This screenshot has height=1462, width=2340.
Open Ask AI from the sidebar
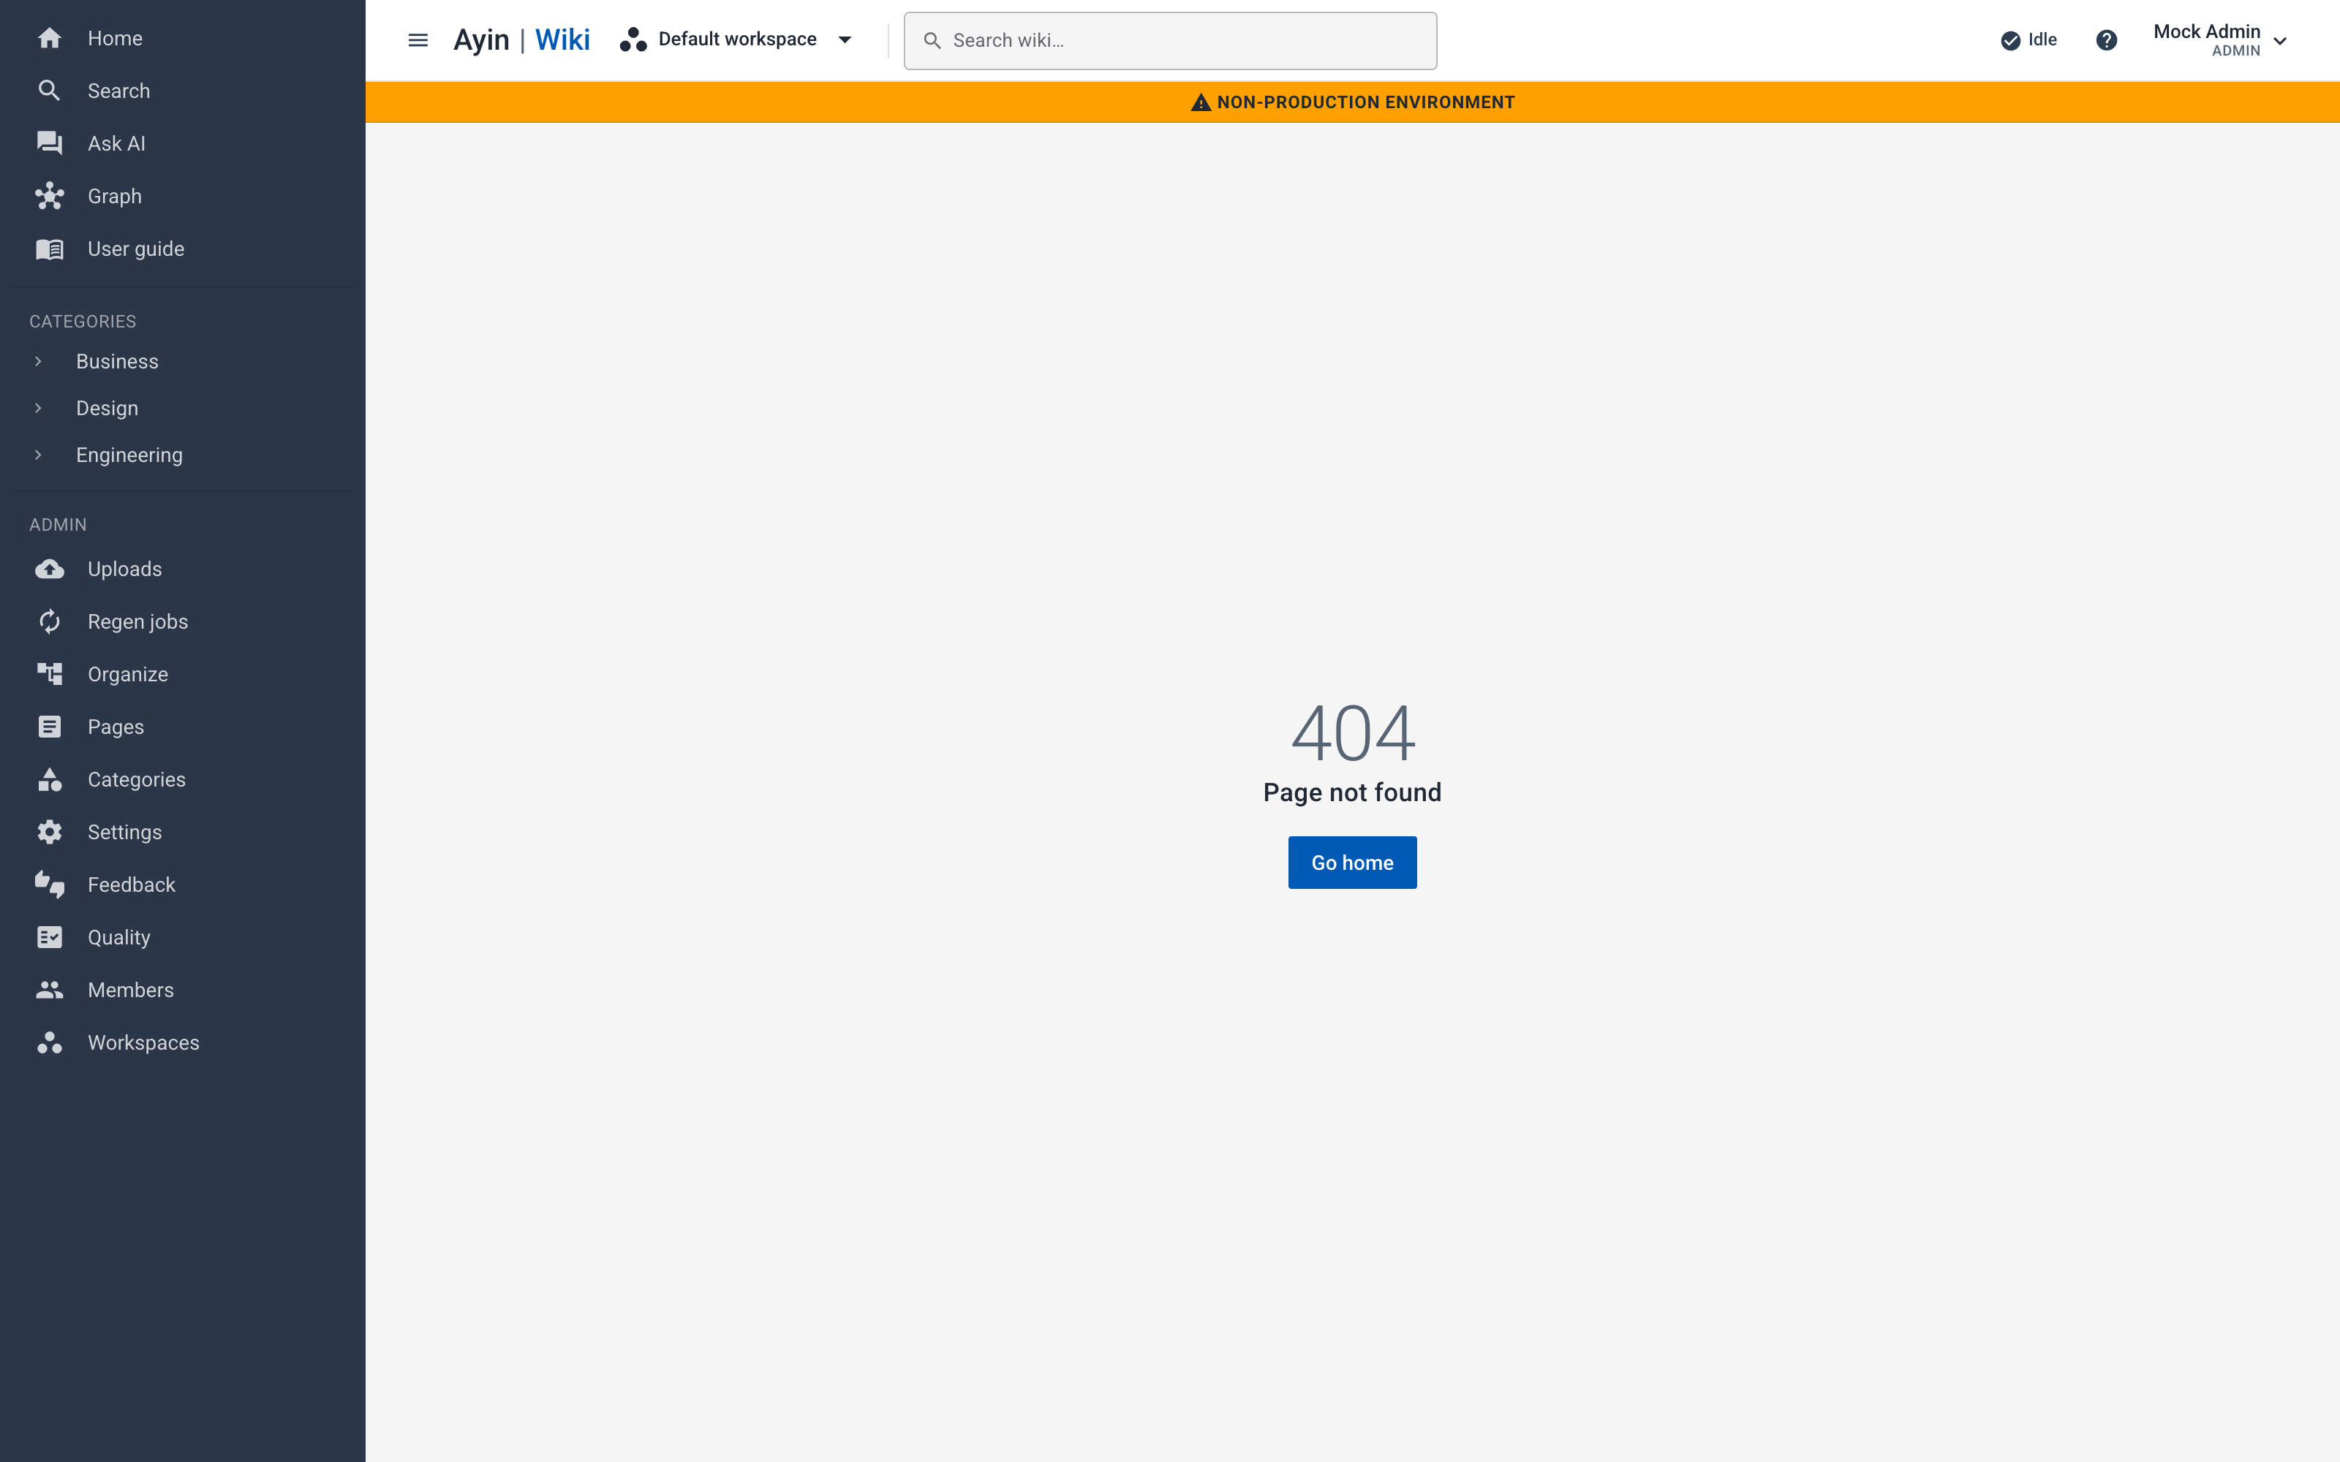click(183, 143)
